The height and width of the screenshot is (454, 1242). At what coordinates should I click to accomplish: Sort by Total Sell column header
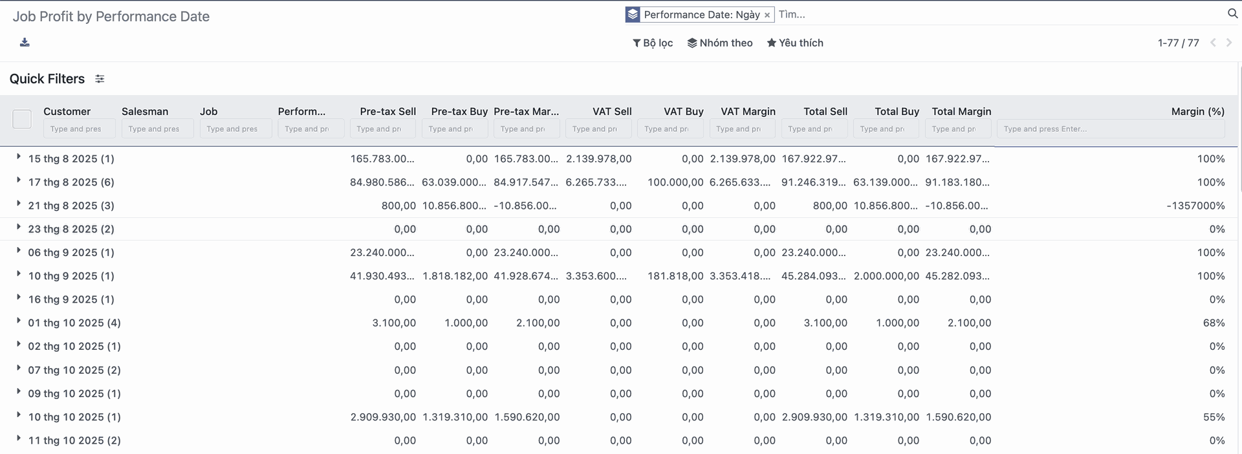[x=825, y=111]
